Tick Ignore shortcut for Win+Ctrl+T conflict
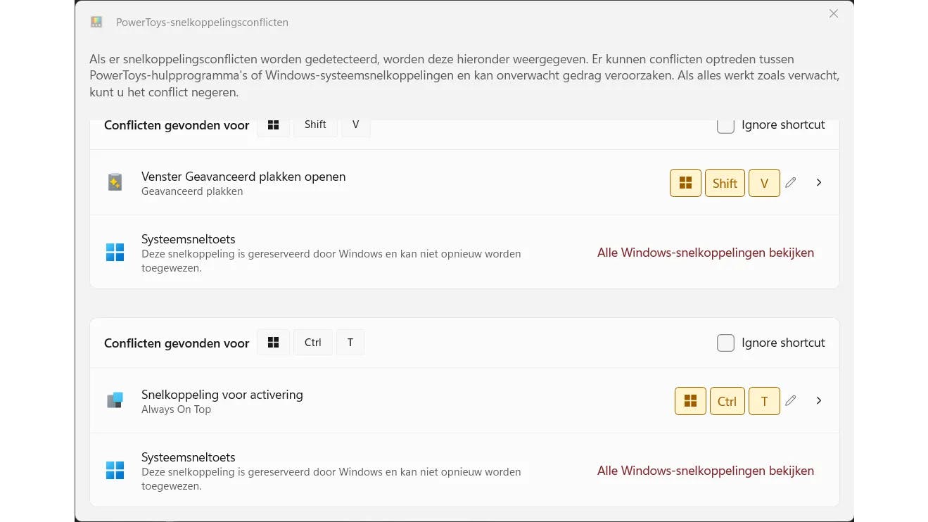This screenshot has width=928, height=522. point(725,343)
